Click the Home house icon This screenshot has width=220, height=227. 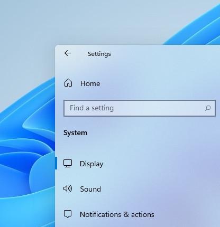pyautogui.click(x=68, y=83)
